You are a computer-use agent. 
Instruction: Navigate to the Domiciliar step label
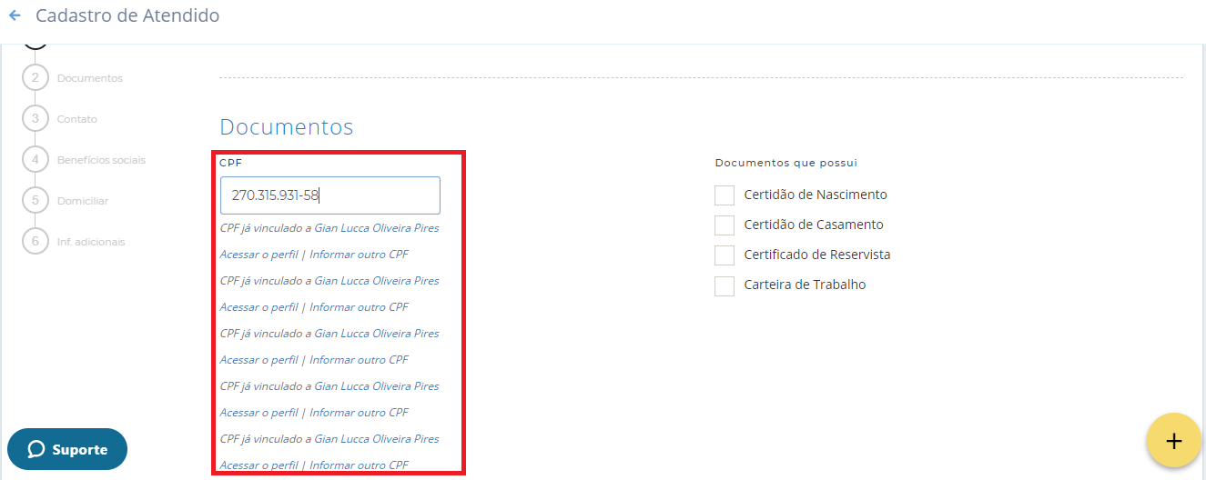tap(83, 201)
